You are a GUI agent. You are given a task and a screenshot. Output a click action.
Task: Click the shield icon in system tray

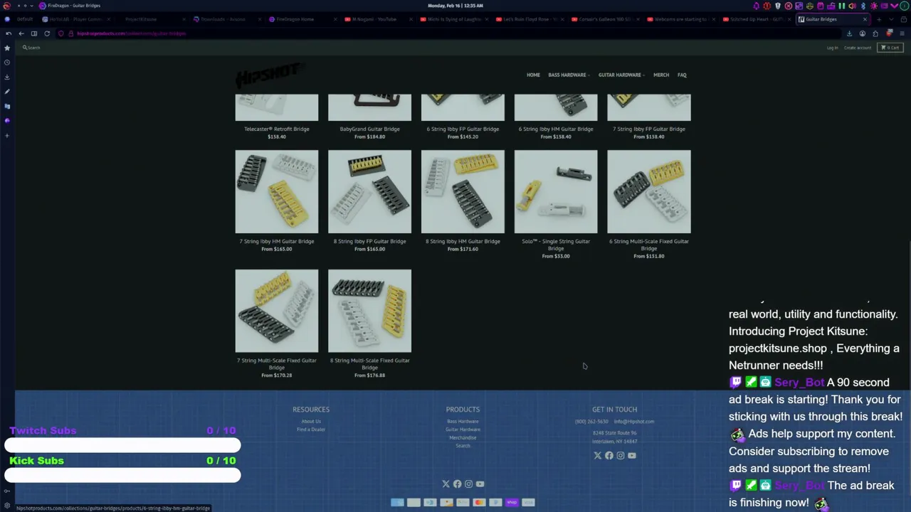click(x=778, y=6)
